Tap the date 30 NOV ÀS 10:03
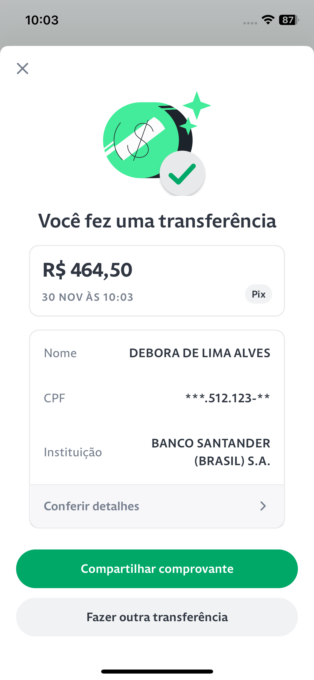Screen dimensions: 314x680 tap(87, 297)
